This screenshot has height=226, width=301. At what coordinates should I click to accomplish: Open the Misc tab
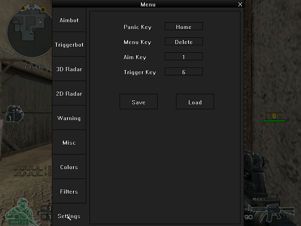(69, 142)
